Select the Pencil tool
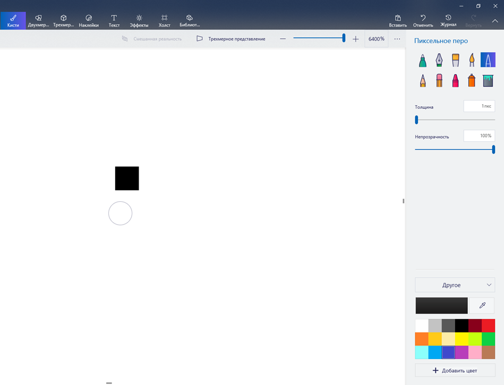 [422, 80]
